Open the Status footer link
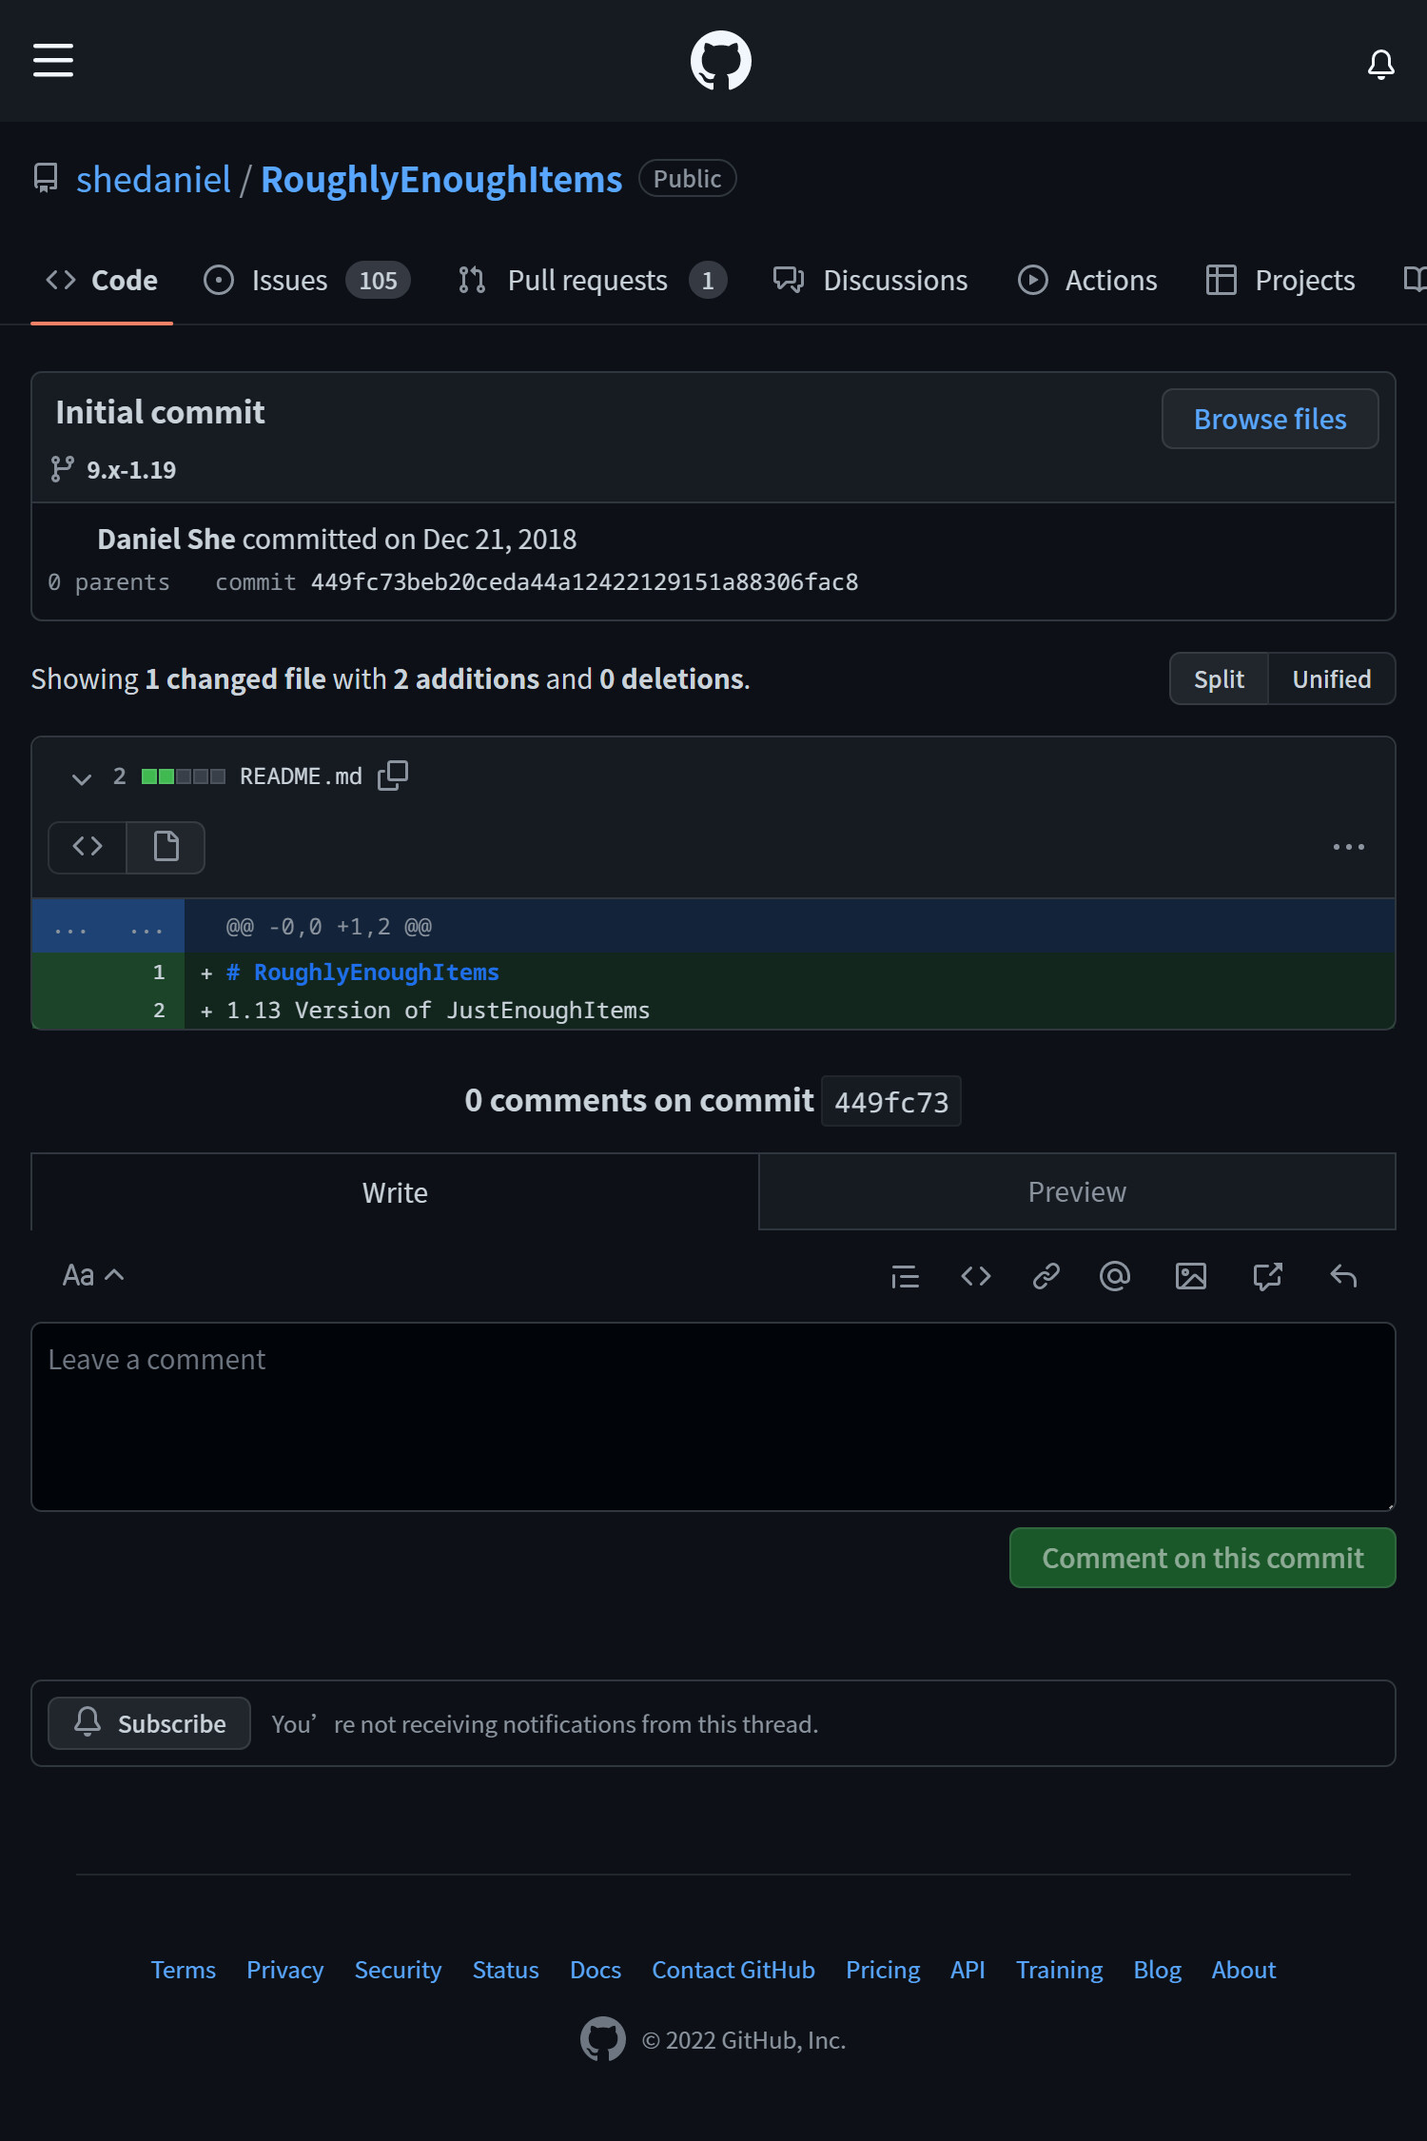 pos(506,1970)
